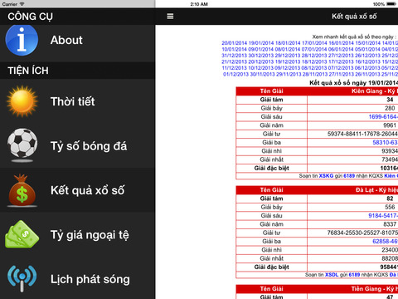Open the sun weather icon

pos(22,101)
